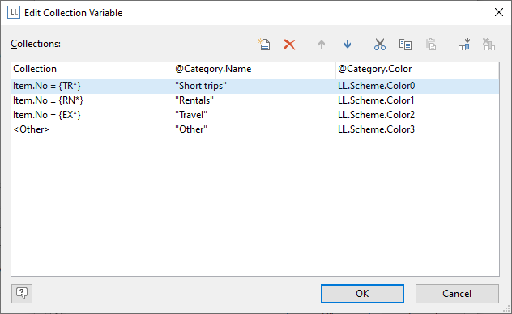The image size is (512, 314).
Task: Click the @Category.Color column header
Action: (x=417, y=69)
